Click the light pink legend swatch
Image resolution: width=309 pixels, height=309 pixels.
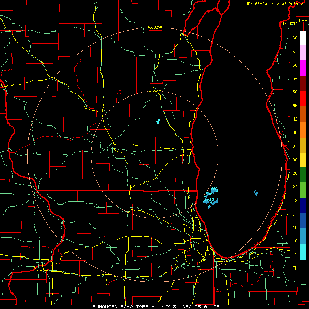pyautogui.click(x=303, y=53)
